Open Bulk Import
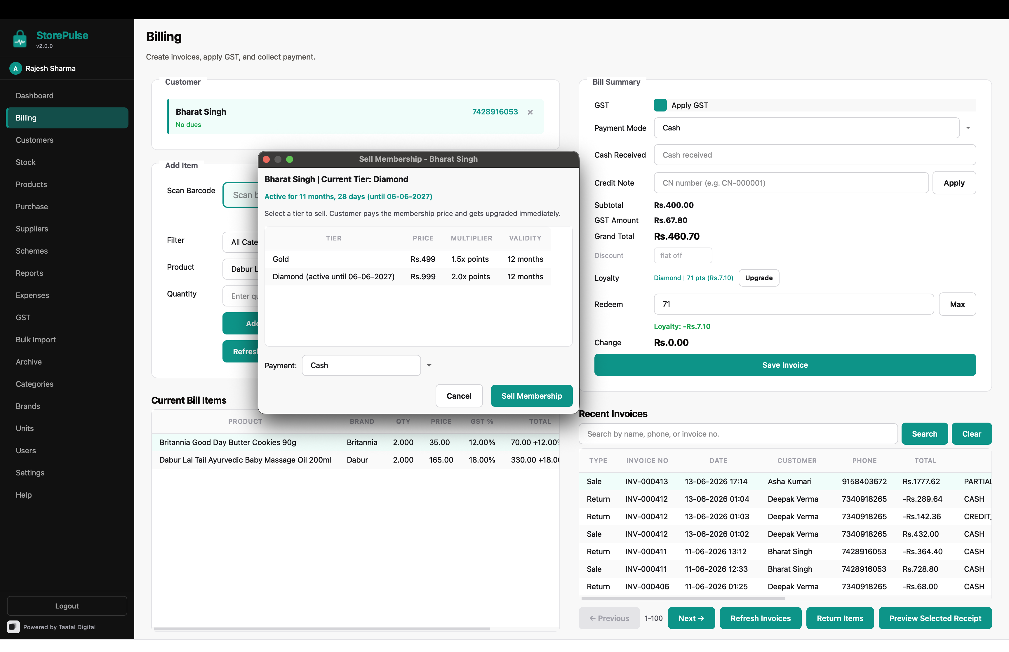The image size is (1009, 652). tap(67, 339)
